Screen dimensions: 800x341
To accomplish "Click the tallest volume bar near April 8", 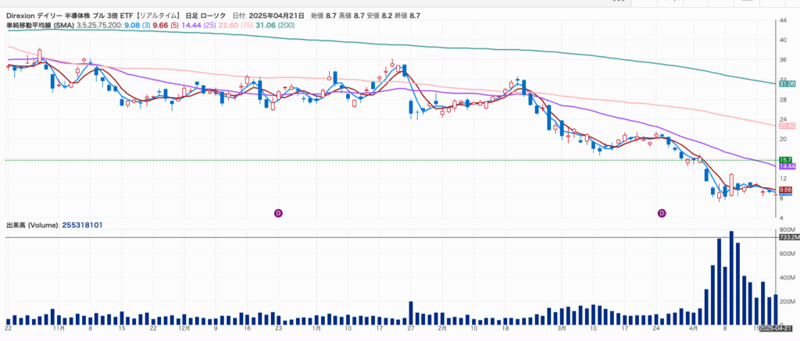I will click(731, 278).
